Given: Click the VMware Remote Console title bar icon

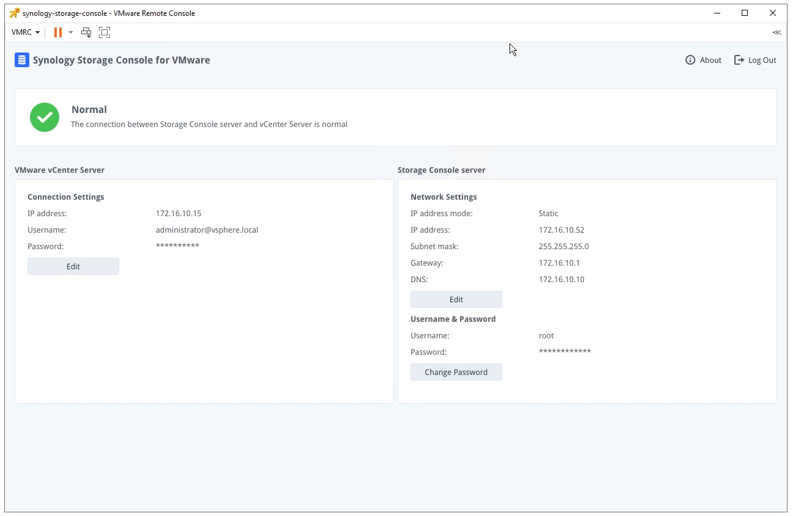Looking at the screenshot, I should (15, 13).
